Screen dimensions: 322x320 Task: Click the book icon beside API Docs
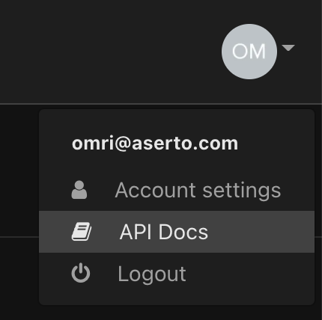point(82,232)
